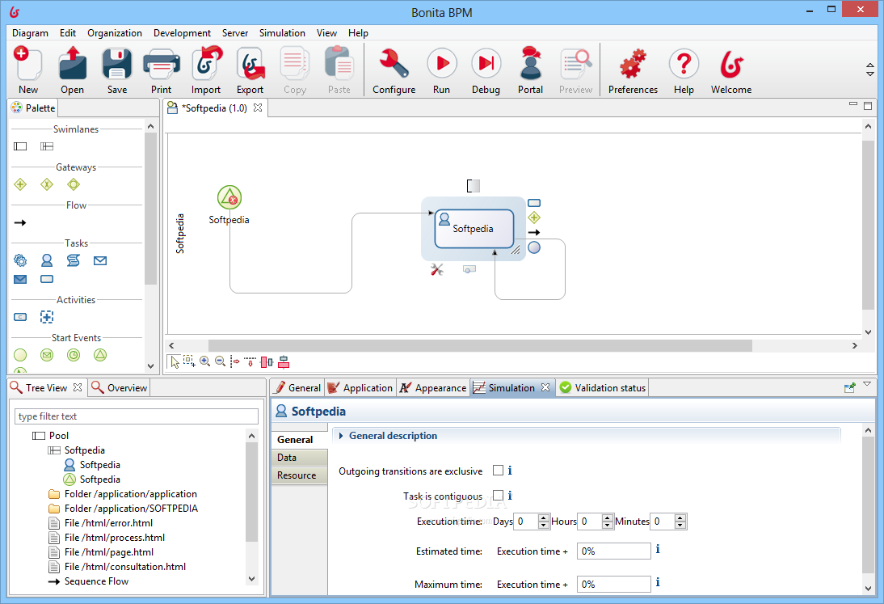This screenshot has width=884, height=604.
Task: Open Preferences with the red gears icon
Action: tap(633, 64)
